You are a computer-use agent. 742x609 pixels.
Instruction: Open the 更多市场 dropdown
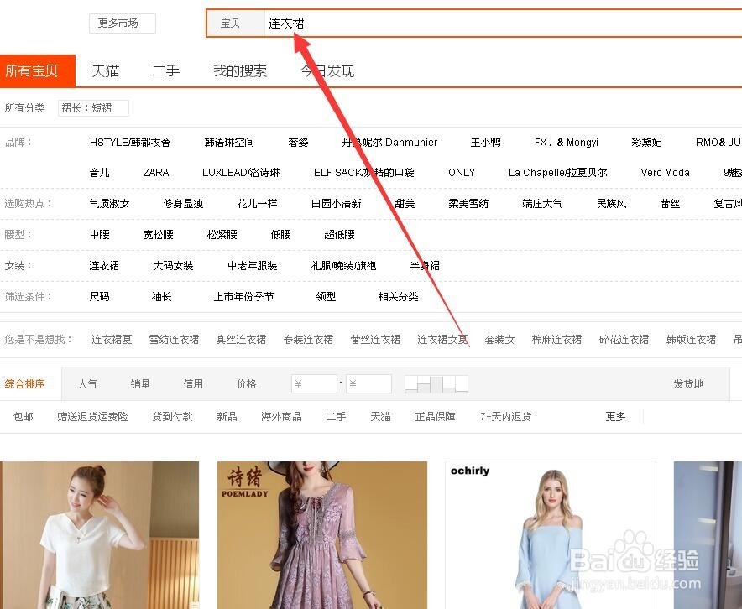point(122,23)
